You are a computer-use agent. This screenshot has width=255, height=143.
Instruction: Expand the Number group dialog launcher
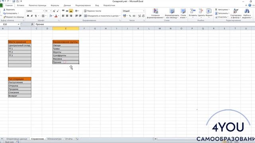click(144, 21)
